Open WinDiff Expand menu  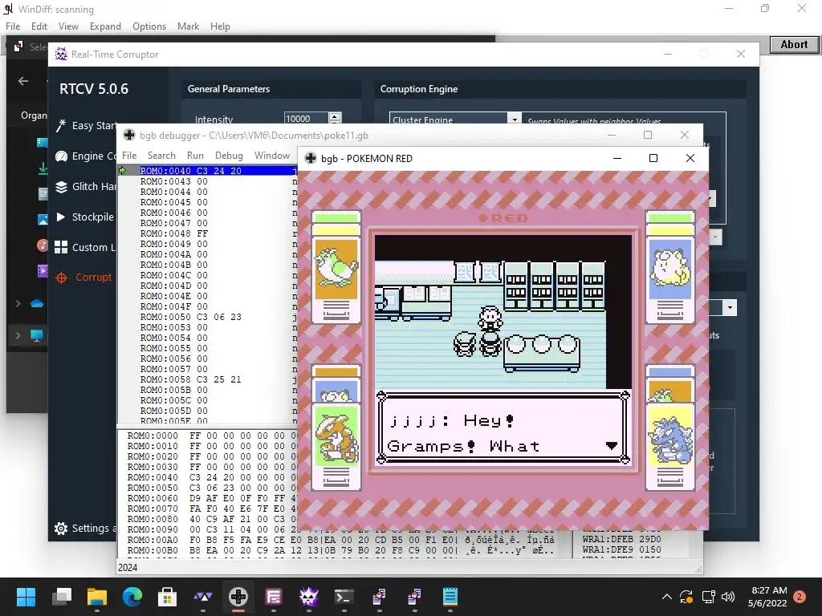point(105,26)
